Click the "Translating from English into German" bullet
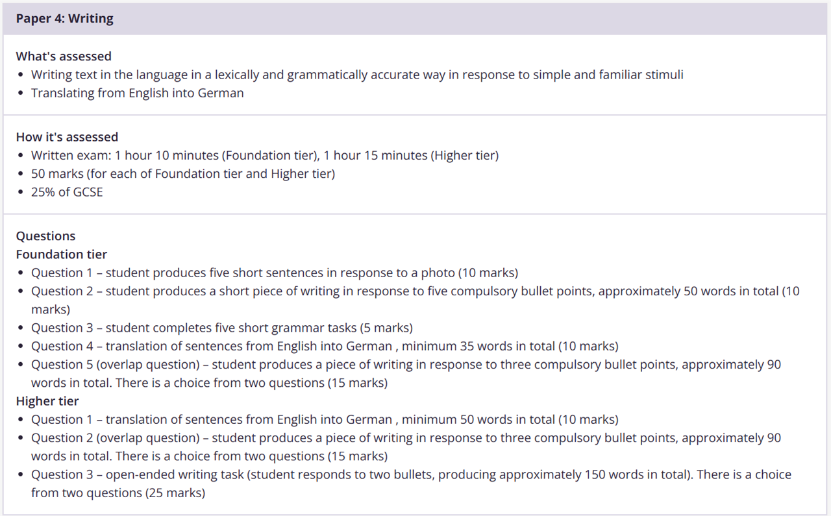 point(138,93)
